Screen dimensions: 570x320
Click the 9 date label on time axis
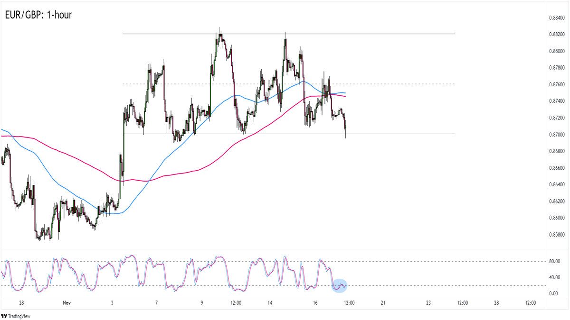click(x=202, y=303)
